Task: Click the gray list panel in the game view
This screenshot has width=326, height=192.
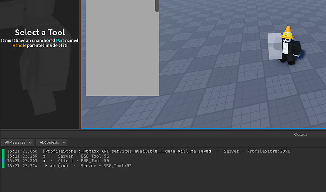Action: (122, 48)
